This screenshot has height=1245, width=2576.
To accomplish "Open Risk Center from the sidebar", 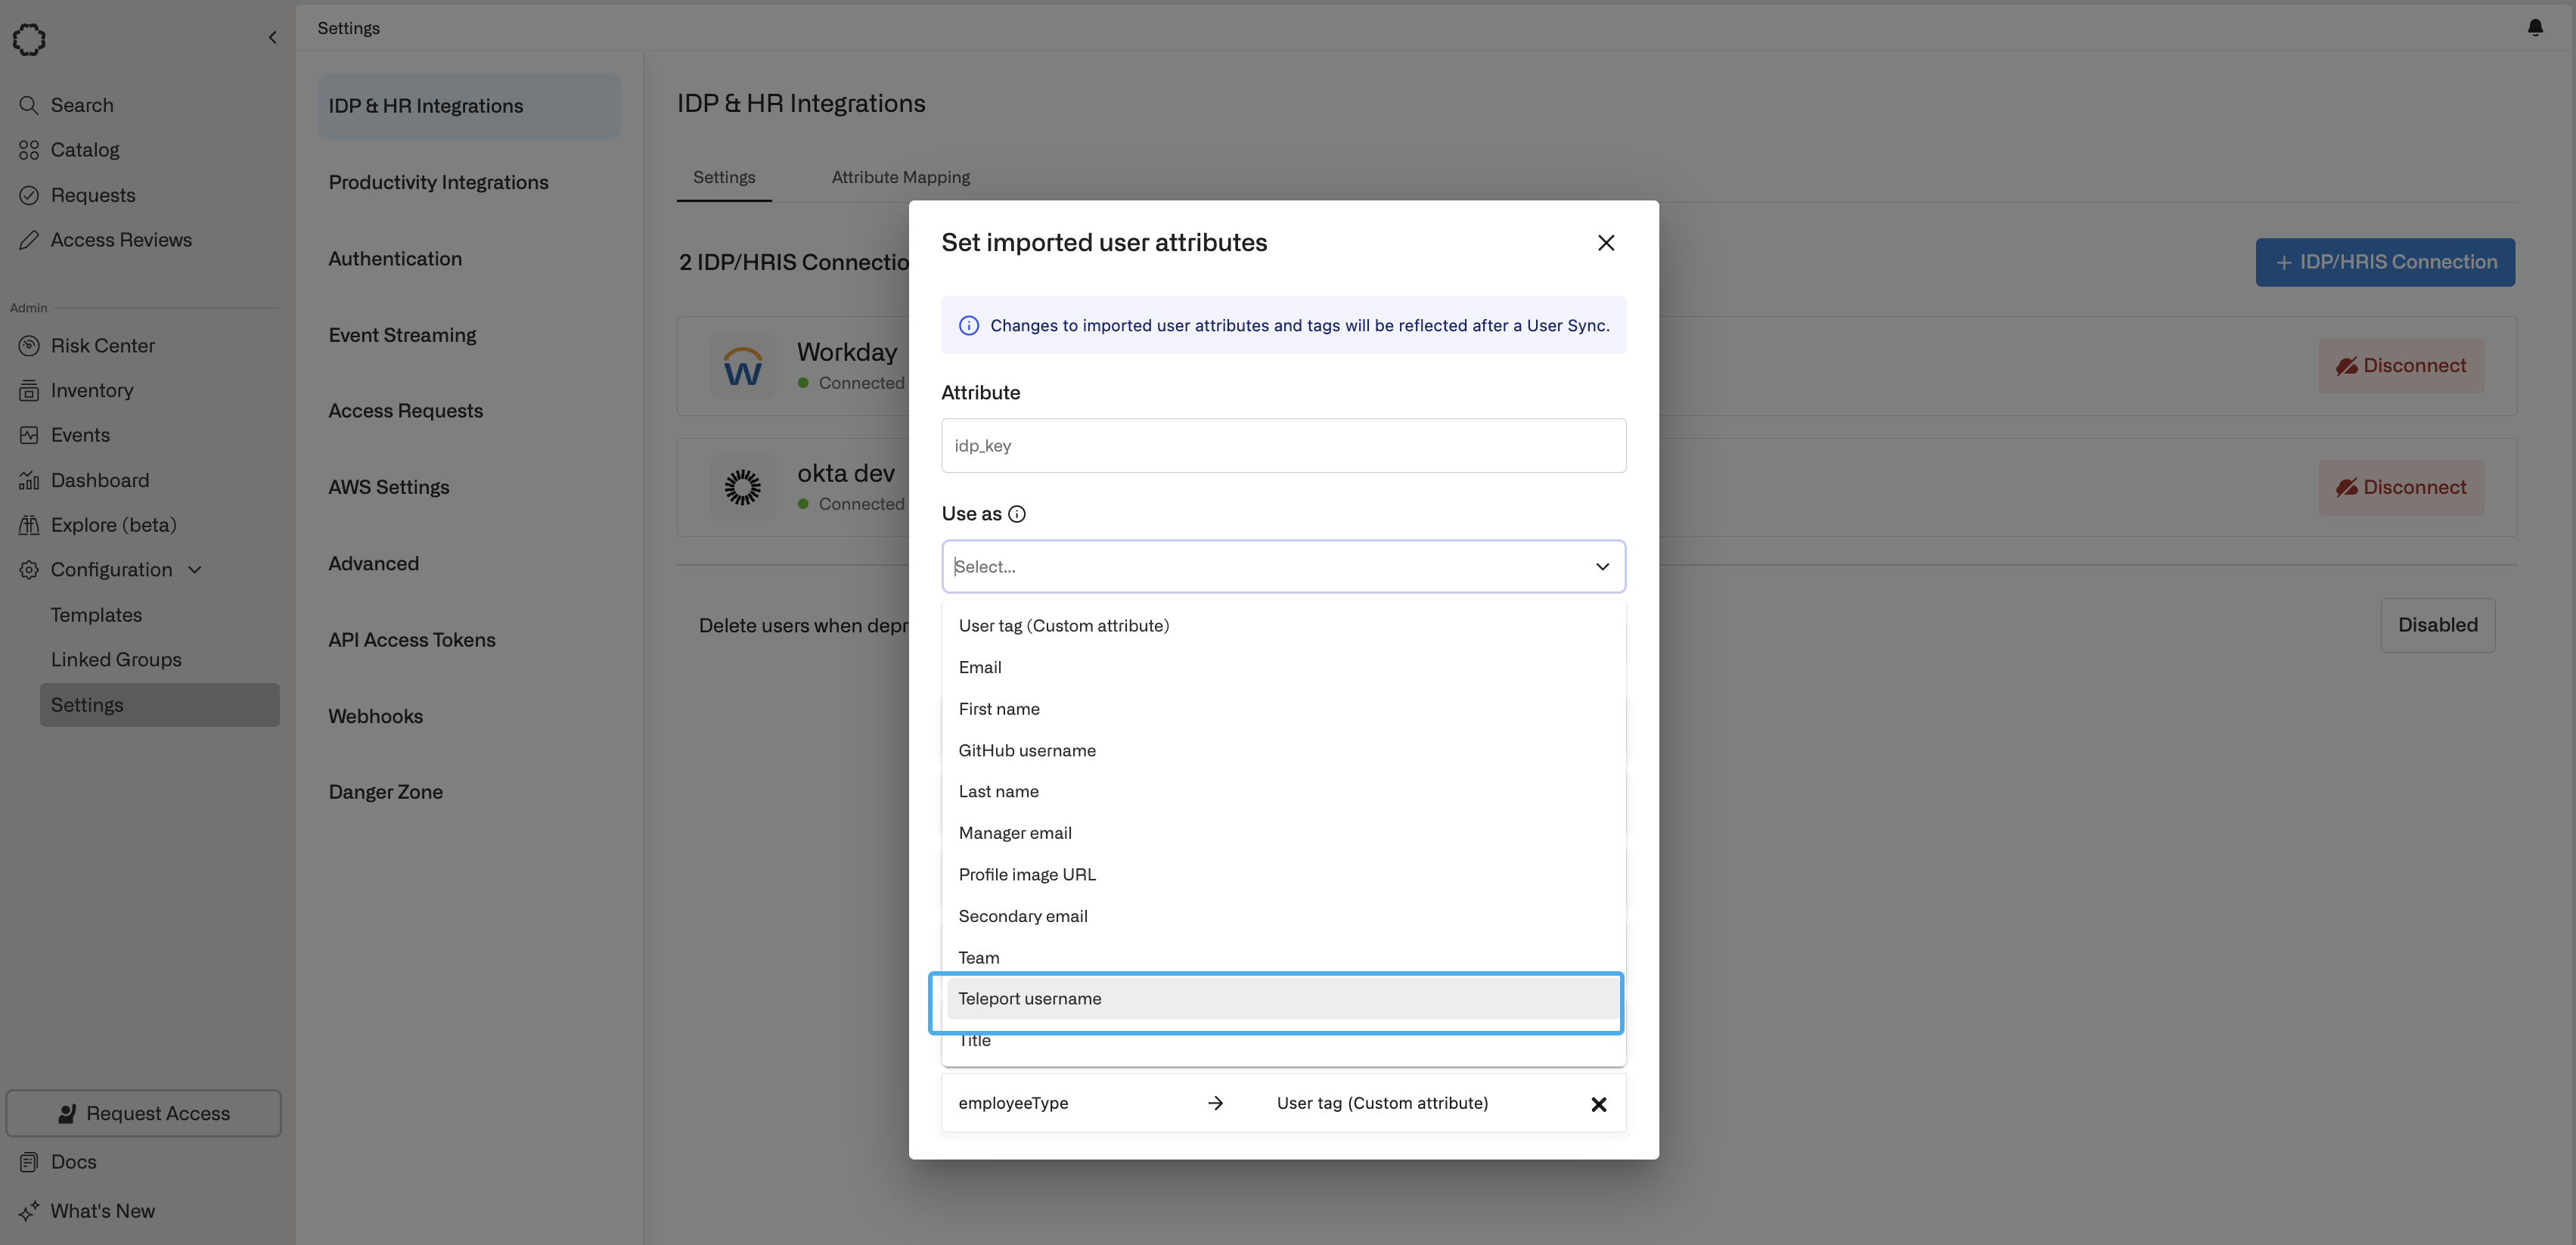I will tap(102, 346).
